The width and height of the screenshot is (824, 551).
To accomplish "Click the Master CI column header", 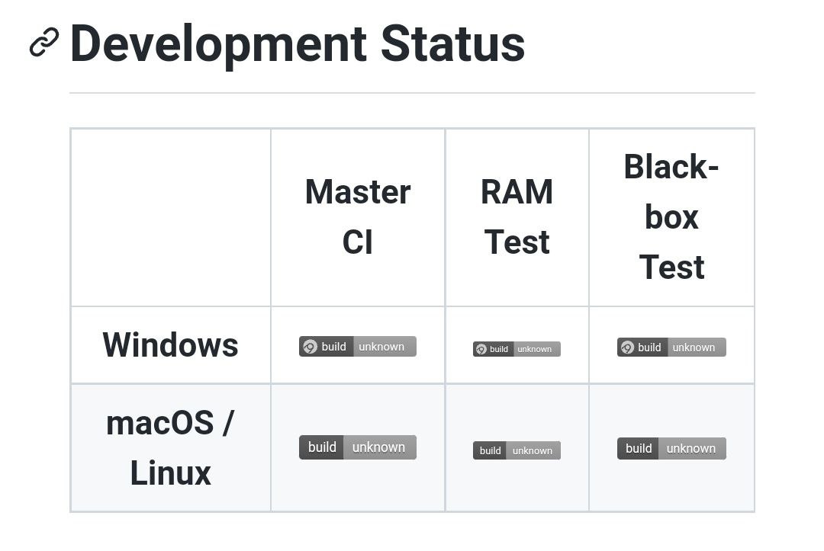I will click(357, 216).
